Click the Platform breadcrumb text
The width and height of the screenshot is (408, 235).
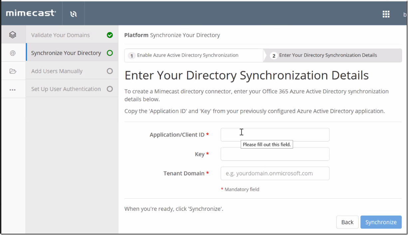click(136, 35)
